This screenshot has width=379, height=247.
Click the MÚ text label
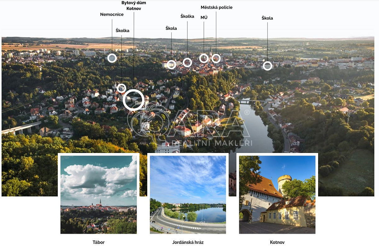(204, 17)
